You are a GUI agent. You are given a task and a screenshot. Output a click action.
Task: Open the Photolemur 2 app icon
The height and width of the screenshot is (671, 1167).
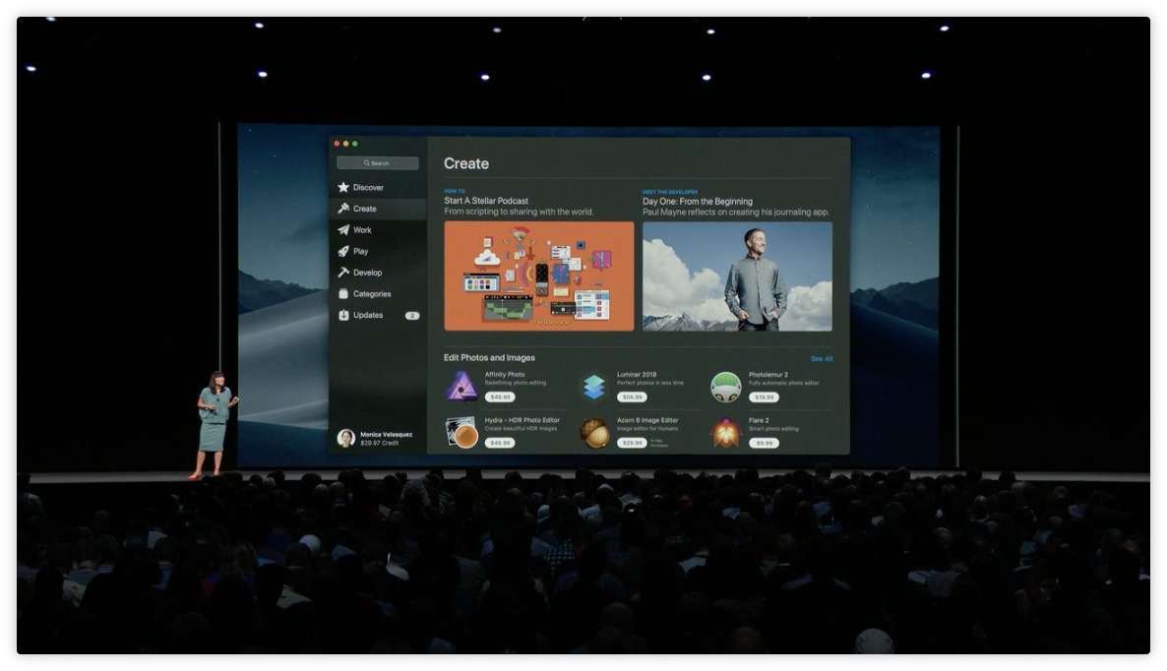coord(725,387)
